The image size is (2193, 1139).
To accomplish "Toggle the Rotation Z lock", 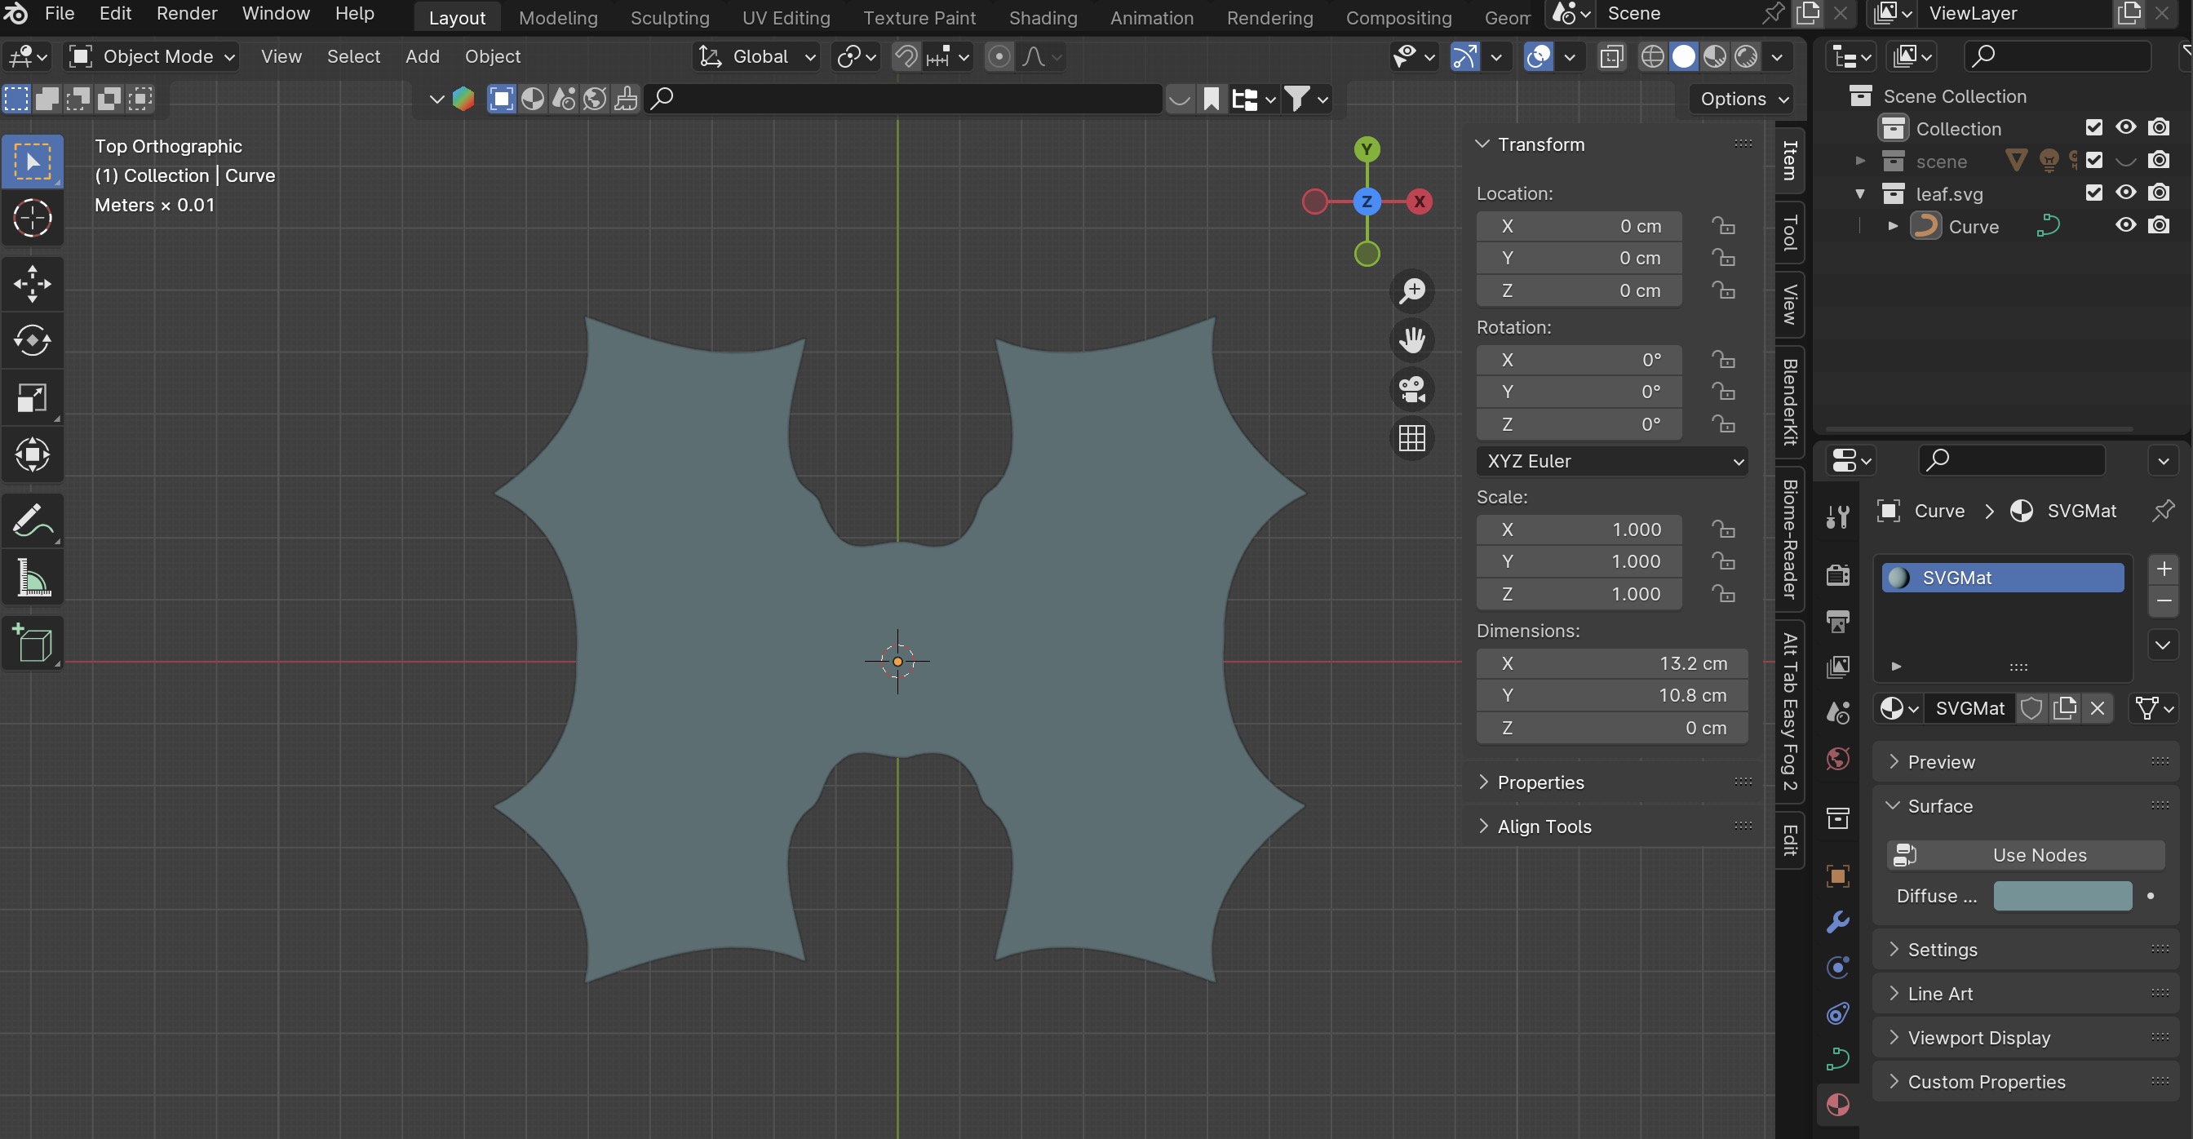I will tap(1724, 424).
